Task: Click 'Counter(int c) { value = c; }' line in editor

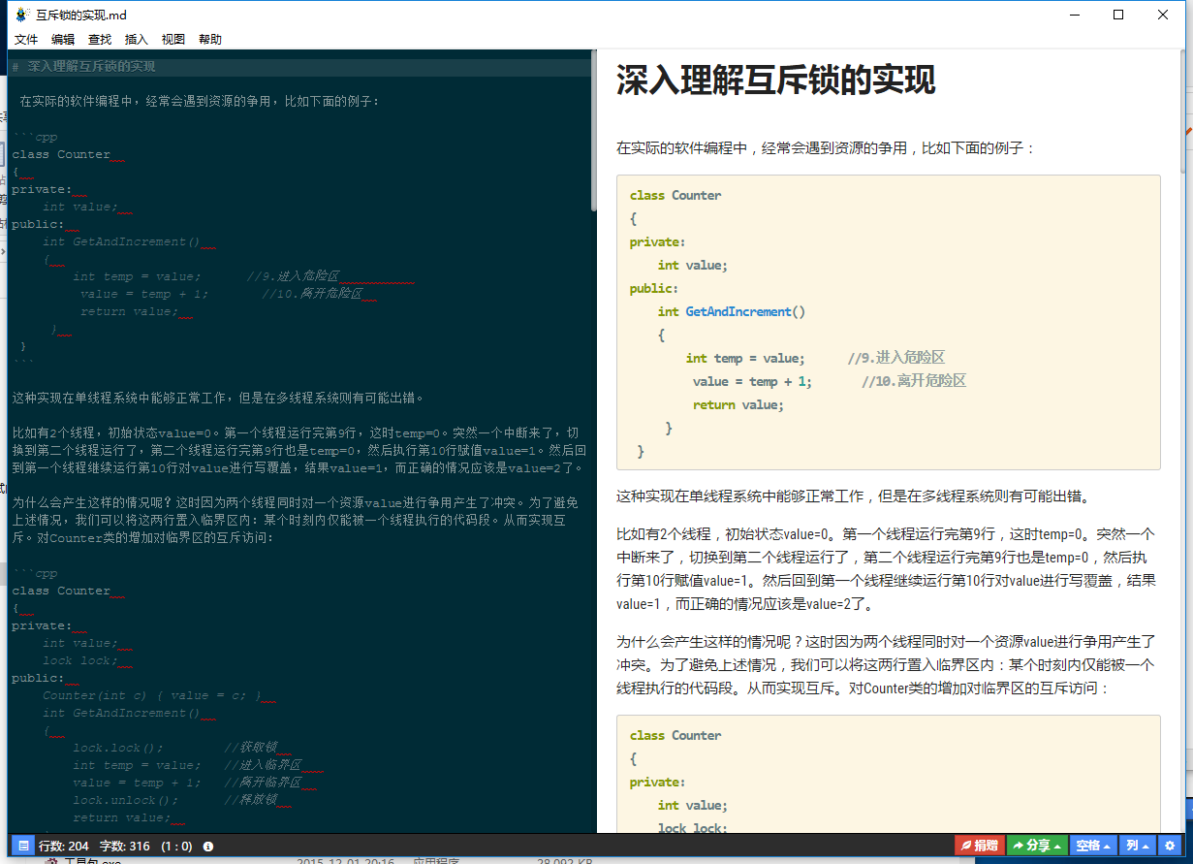Action: pos(152,695)
